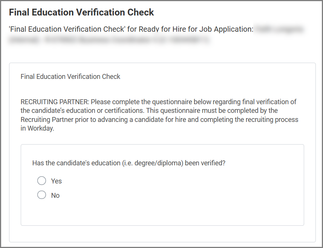This screenshot has width=323, height=248.
Task: Click the "No" answer label text
Action: tap(55, 196)
